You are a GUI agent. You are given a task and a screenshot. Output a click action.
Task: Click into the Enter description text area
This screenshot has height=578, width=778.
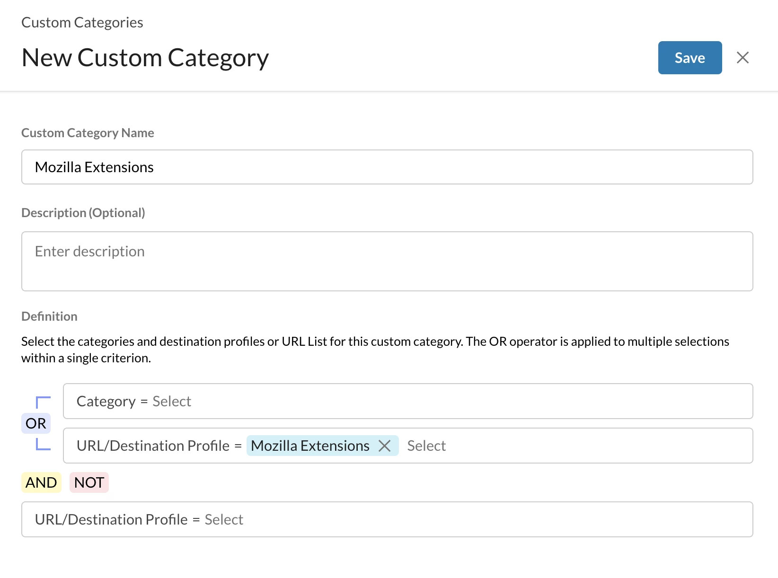(387, 261)
